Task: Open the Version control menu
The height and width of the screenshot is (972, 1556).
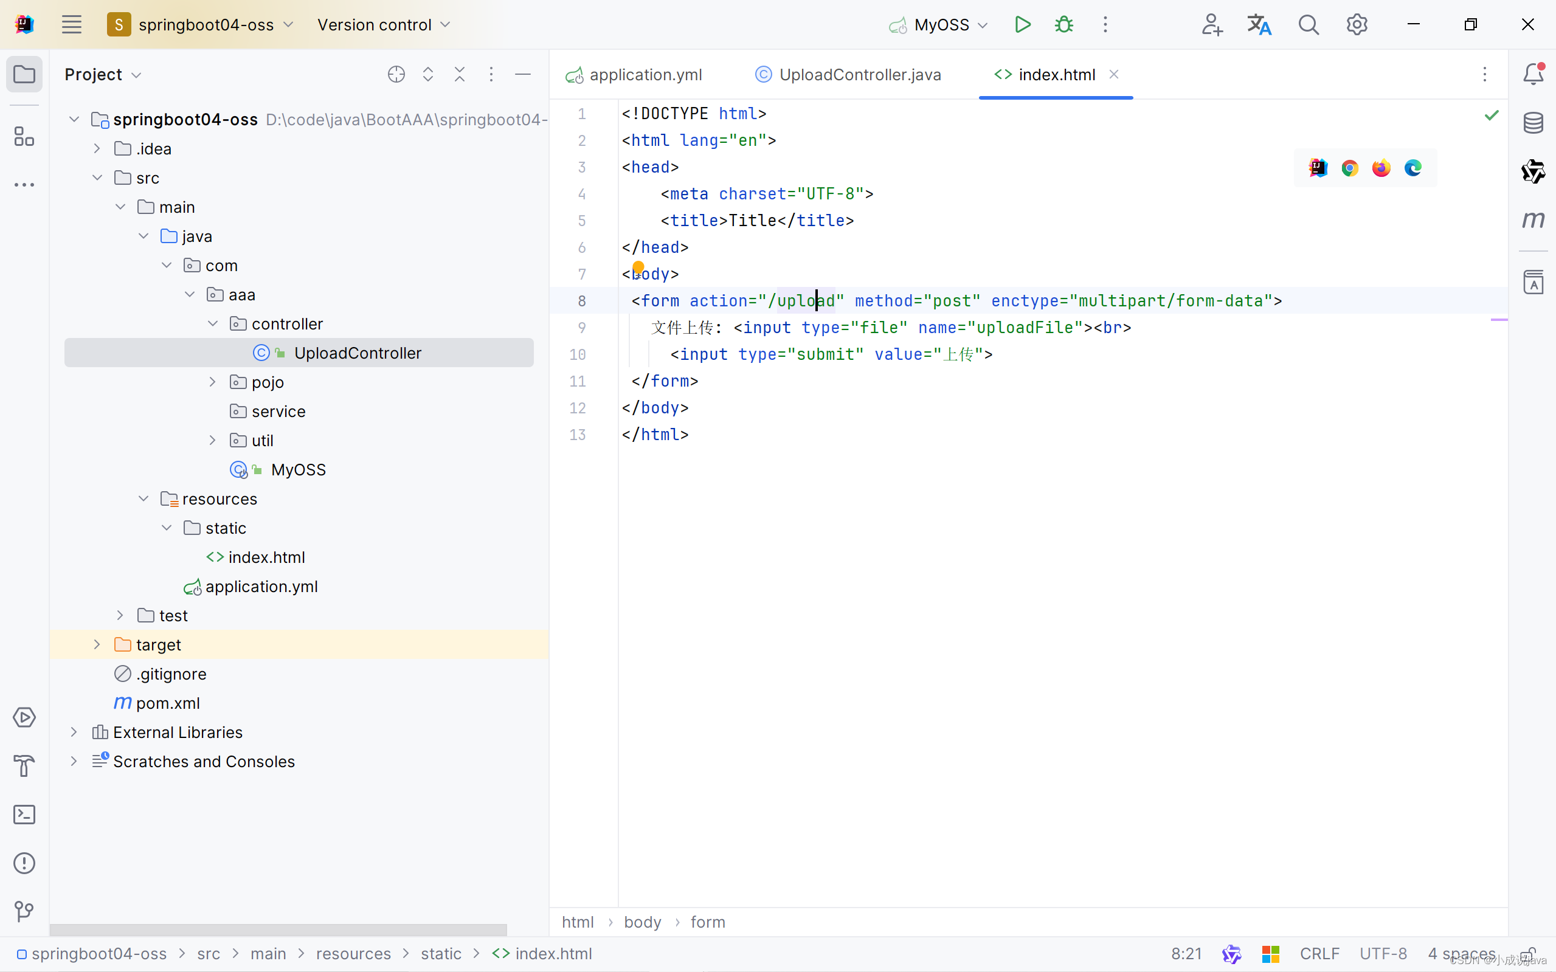Action: click(383, 24)
